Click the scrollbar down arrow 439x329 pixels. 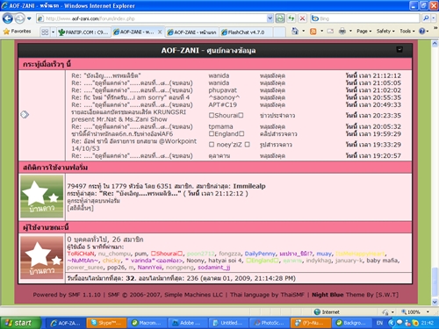coord(435,302)
